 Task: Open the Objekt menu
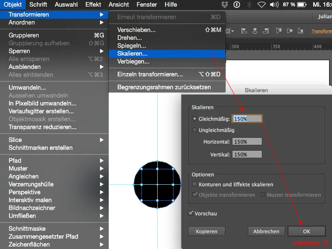(x=13, y=5)
